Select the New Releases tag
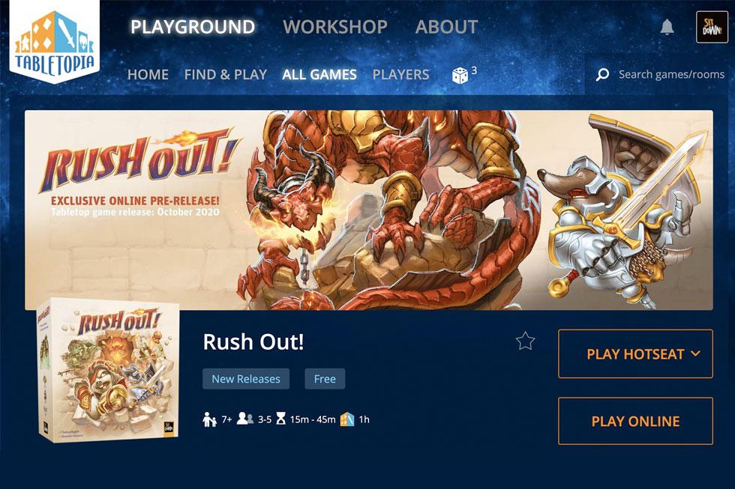Screen dimensions: 735x489 click(246, 379)
